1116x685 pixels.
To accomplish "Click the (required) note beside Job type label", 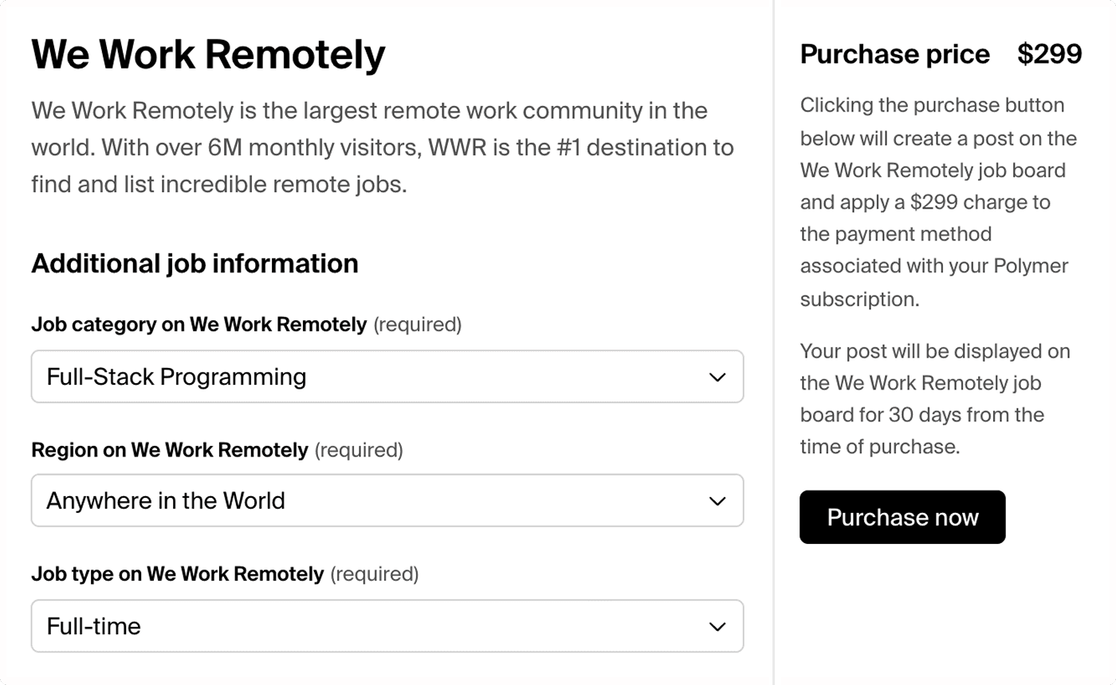I will click(374, 574).
